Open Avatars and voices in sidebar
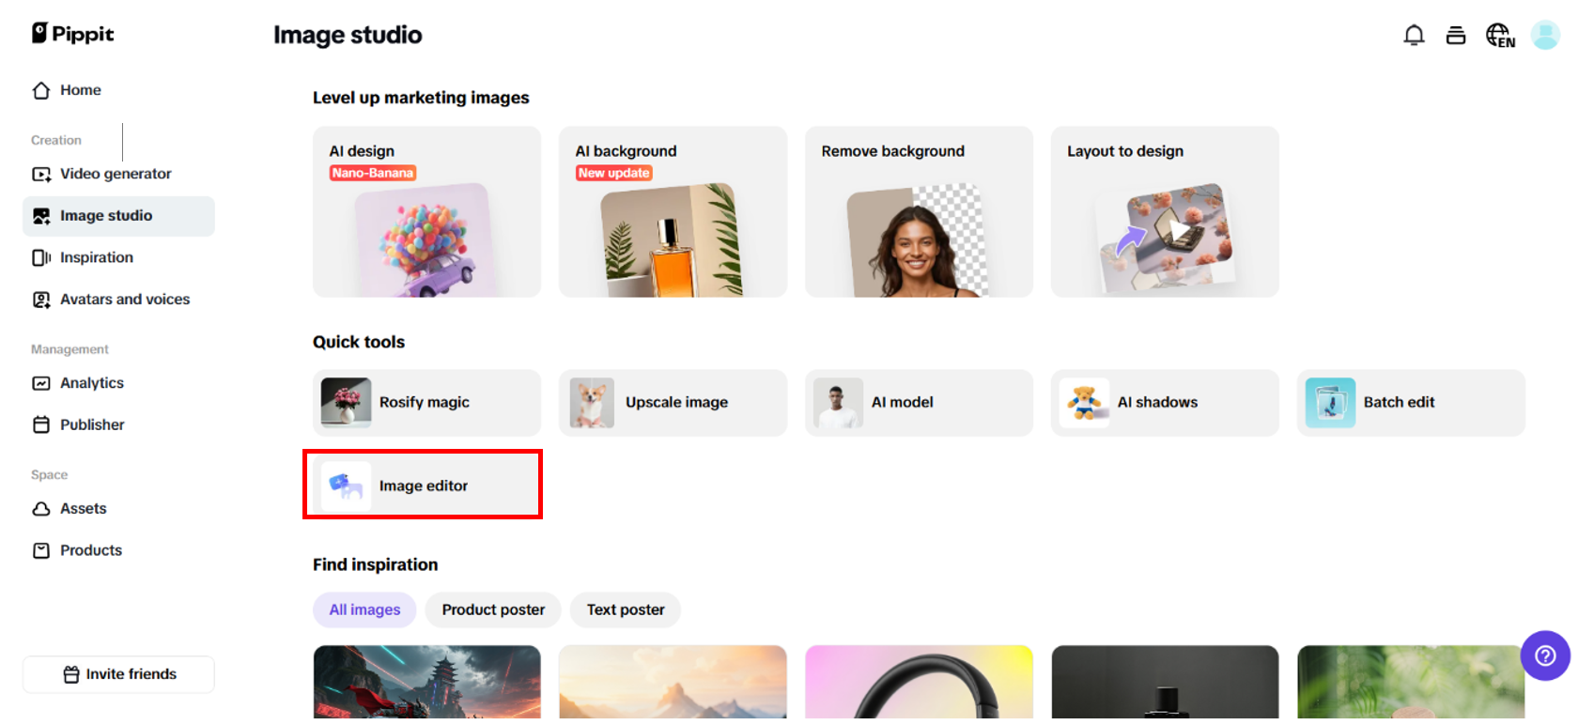The width and height of the screenshot is (1578, 725). [x=124, y=300]
